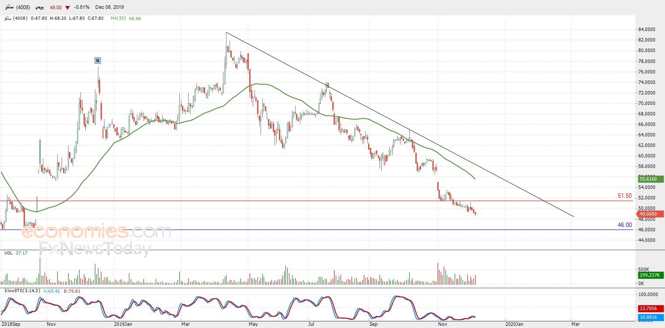Click the 500K label on volume axis
This screenshot has width=665, height=328.
644,269
